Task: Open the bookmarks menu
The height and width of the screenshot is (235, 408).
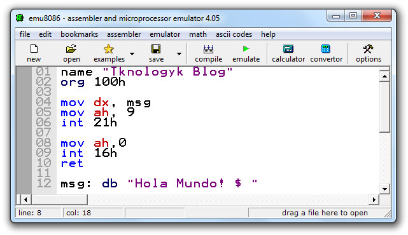Action: pos(79,34)
